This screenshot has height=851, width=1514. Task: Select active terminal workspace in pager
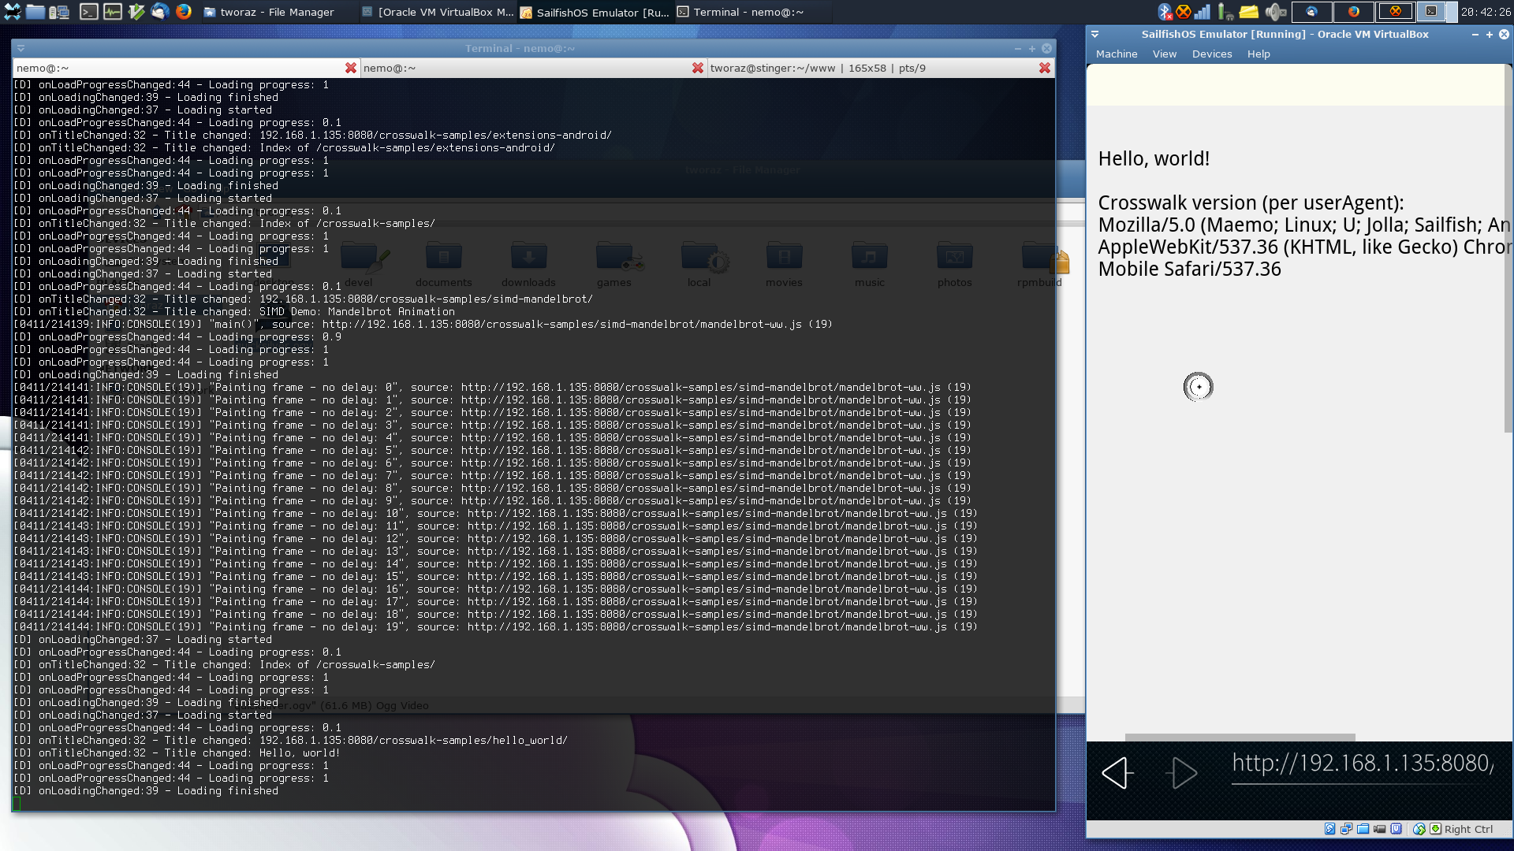click(1436, 12)
